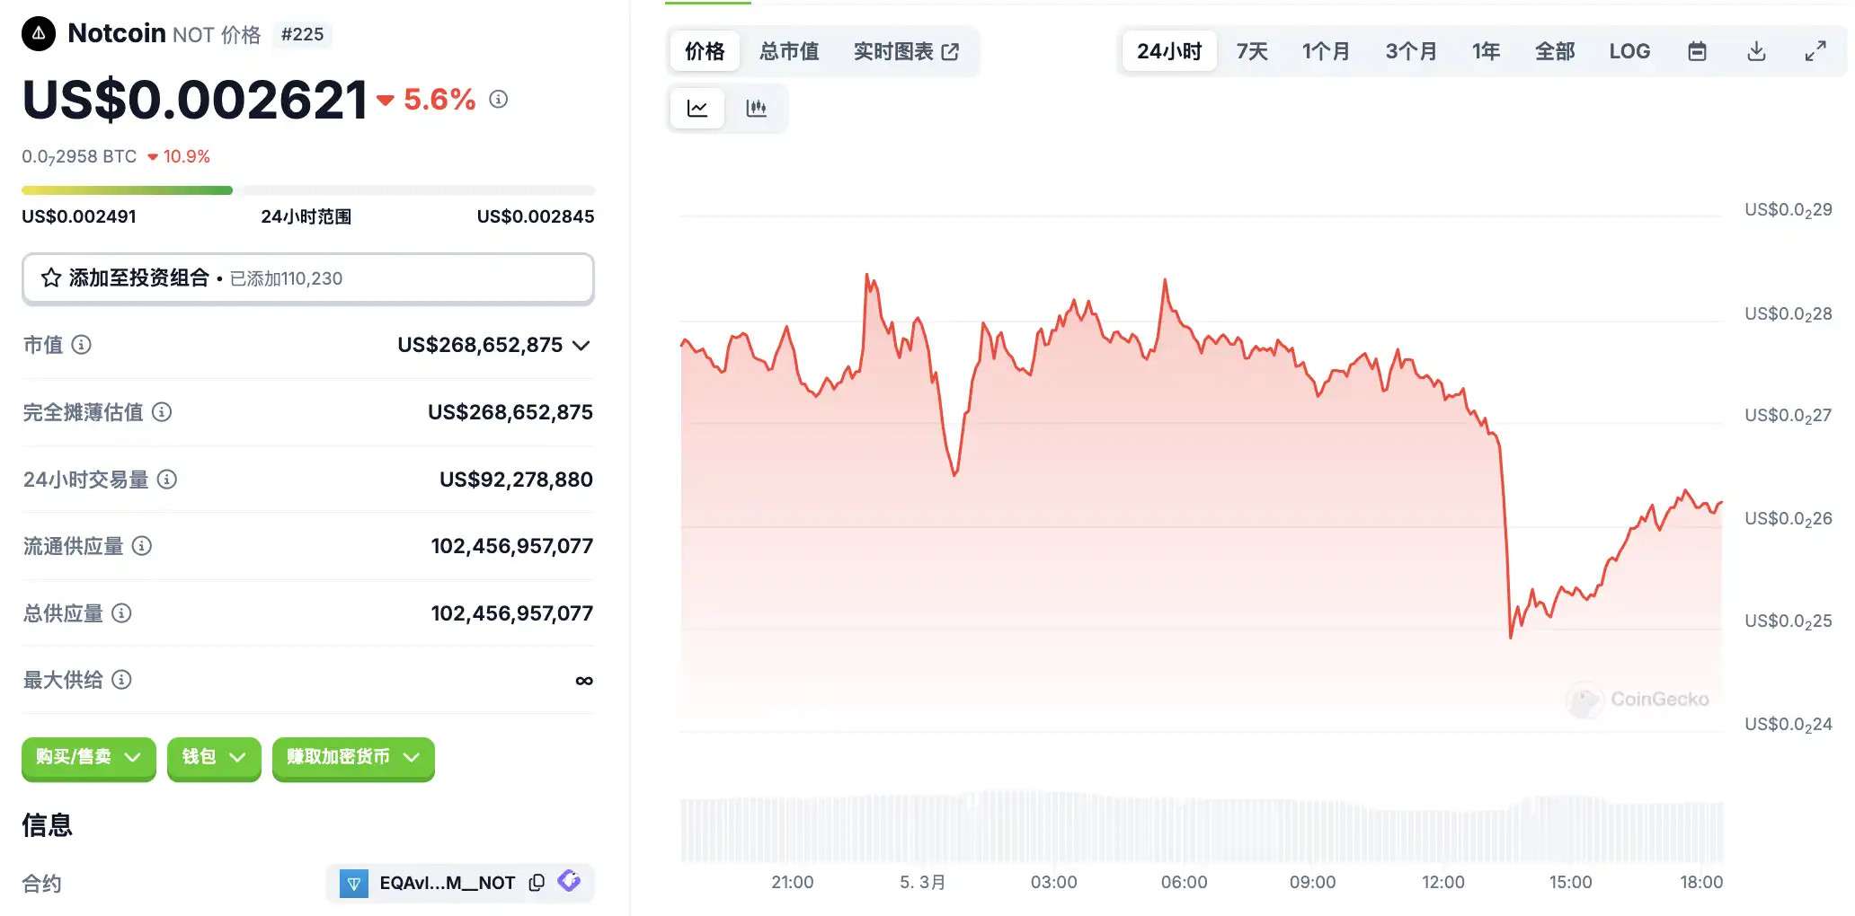Toggle LOG scale on chart
The width and height of the screenshot is (1855, 916).
[1629, 51]
